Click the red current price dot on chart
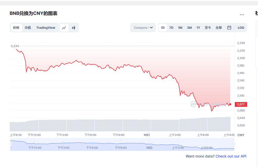This screenshot has height=167, width=258. pos(230,104)
